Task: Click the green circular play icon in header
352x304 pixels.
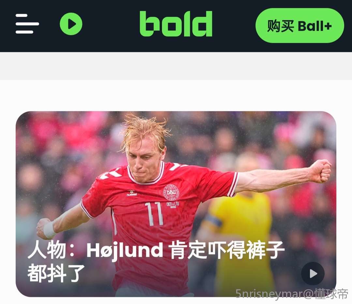Action: [71, 24]
